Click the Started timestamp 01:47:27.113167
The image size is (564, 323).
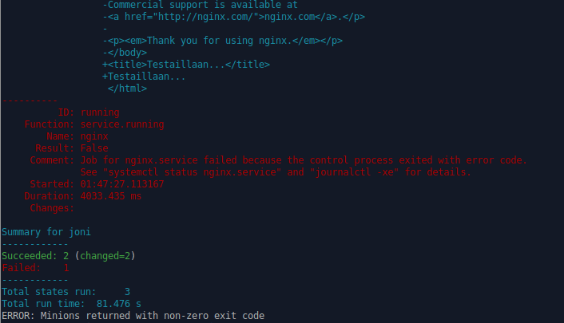(122, 184)
